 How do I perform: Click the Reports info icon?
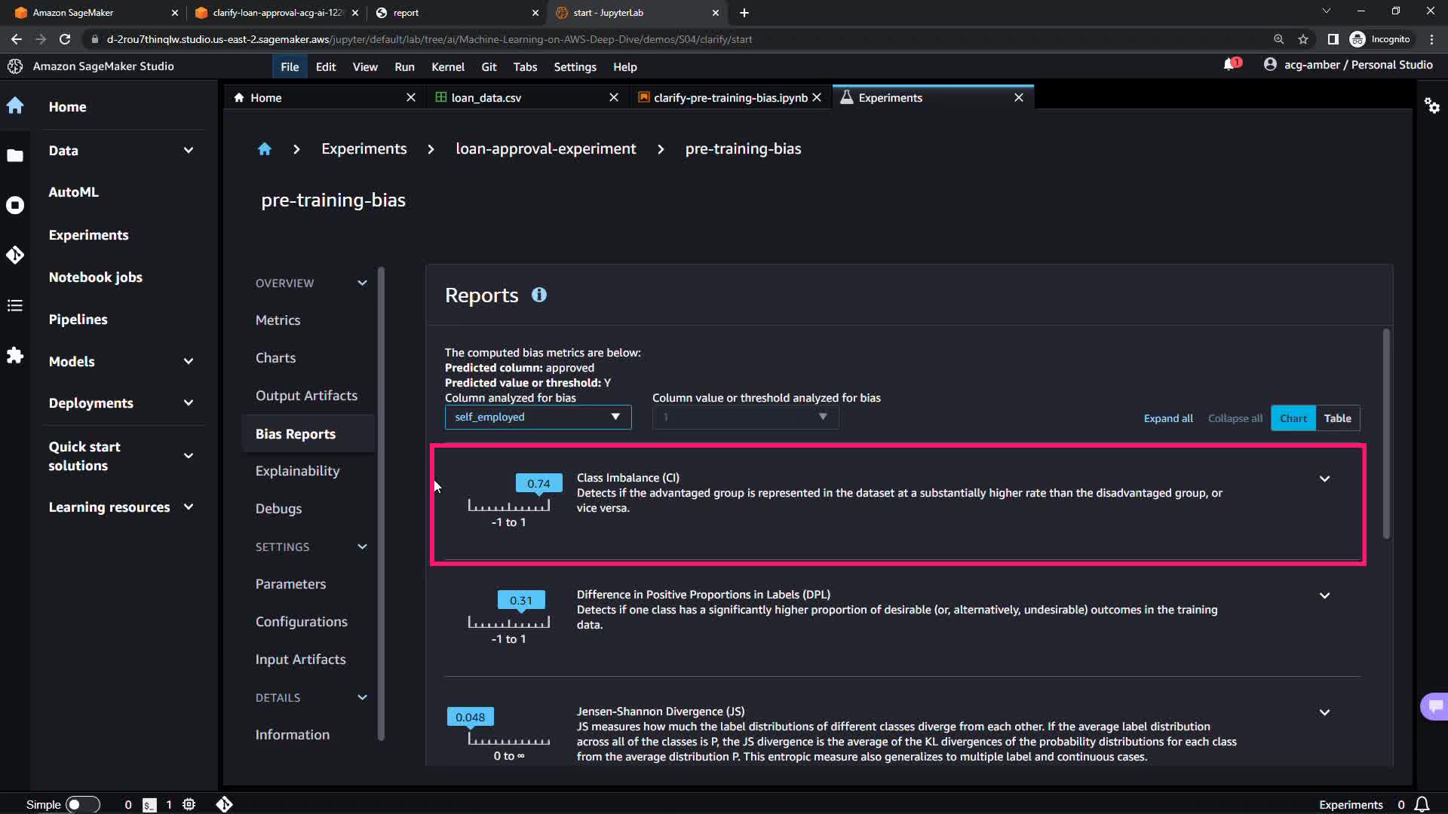538,295
